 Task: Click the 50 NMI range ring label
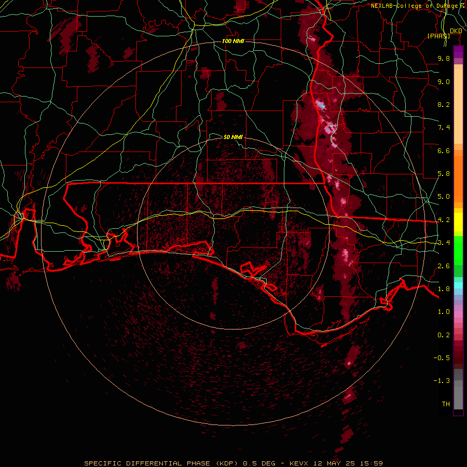point(233,137)
